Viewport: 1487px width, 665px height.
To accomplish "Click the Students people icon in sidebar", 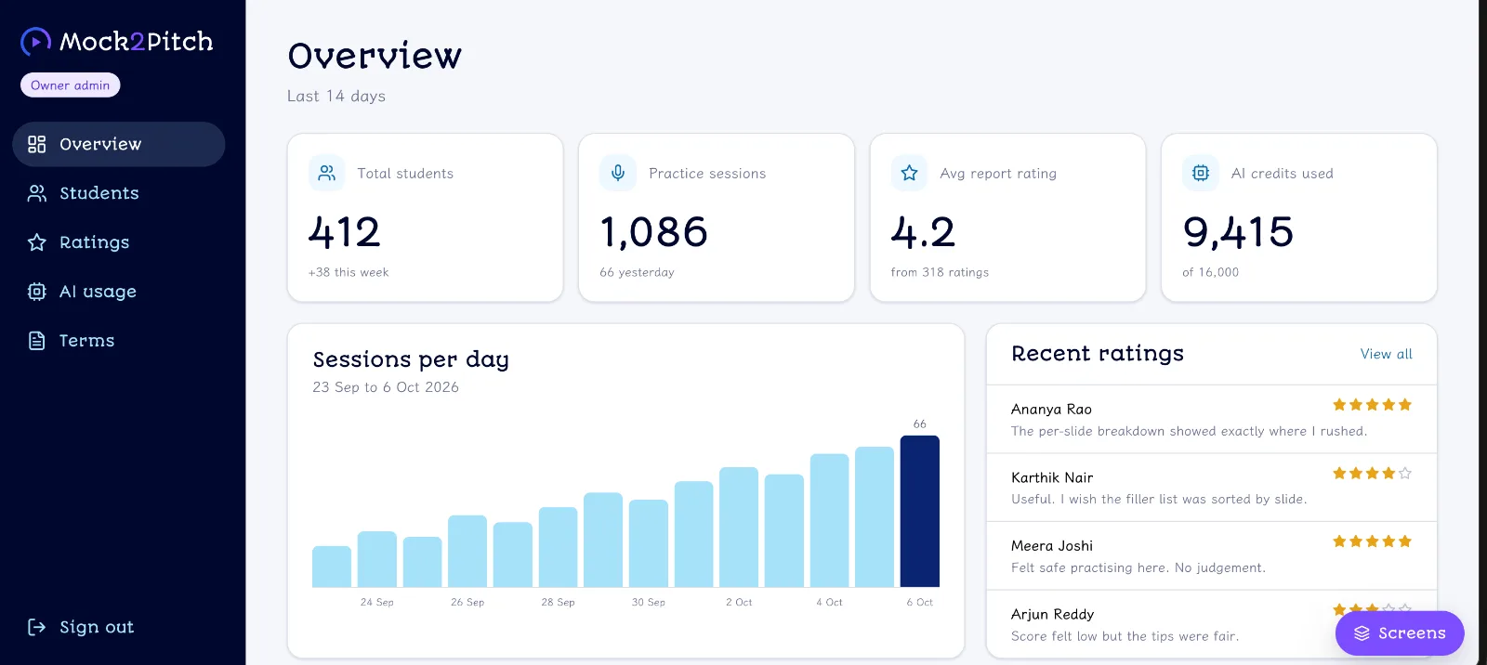I will coord(37,193).
